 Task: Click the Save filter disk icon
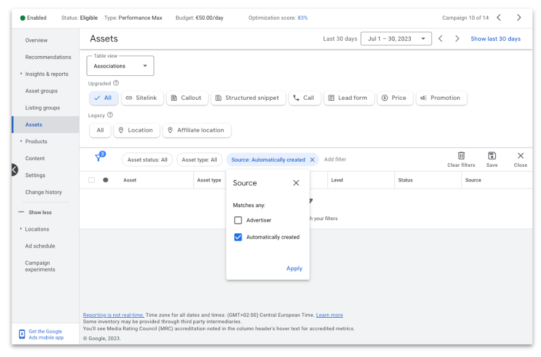pyautogui.click(x=491, y=156)
